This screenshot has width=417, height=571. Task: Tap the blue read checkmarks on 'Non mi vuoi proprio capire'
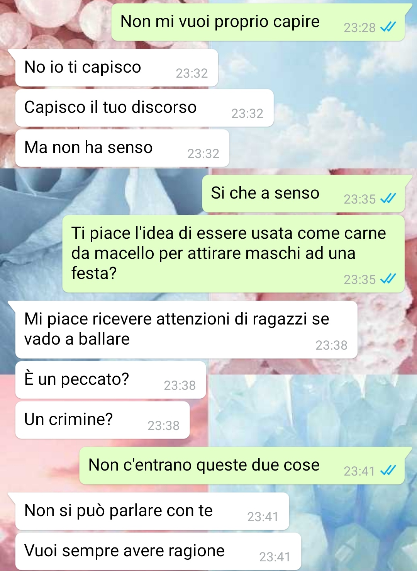point(388,27)
